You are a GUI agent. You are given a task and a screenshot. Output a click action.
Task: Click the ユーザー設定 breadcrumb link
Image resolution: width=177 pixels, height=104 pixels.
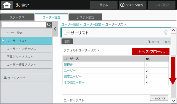point(92,24)
